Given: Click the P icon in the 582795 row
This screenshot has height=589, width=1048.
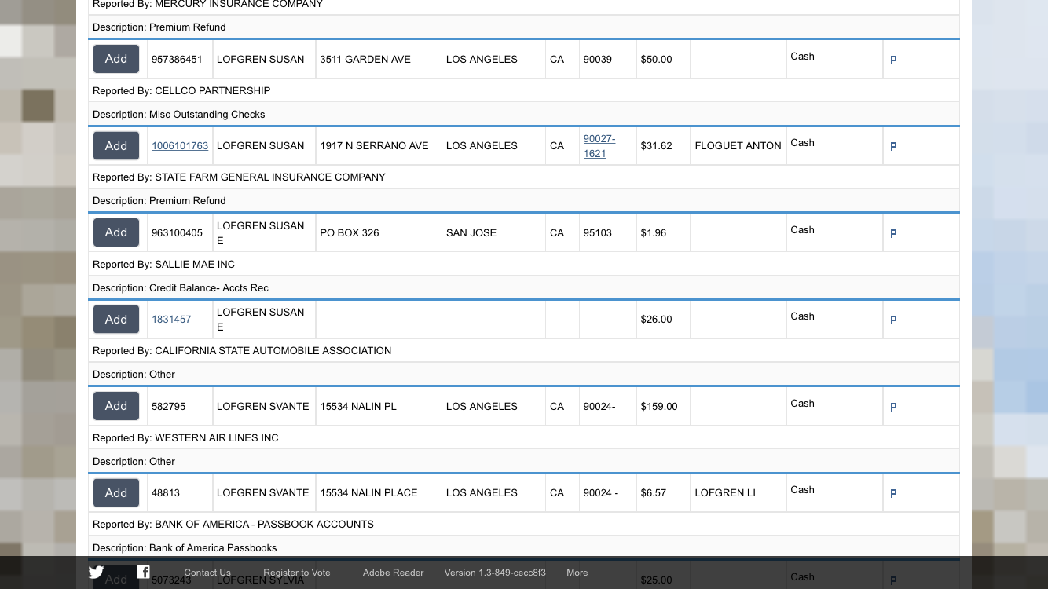Looking at the screenshot, I should (893, 407).
